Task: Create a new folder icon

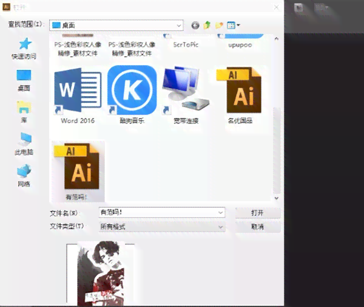Action: coord(219,25)
